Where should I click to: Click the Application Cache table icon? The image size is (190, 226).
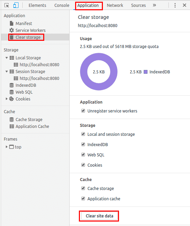pyautogui.click(x=12, y=127)
